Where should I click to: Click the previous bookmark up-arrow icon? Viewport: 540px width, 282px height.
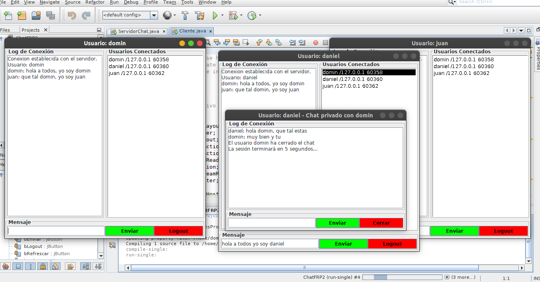(259, 42)
